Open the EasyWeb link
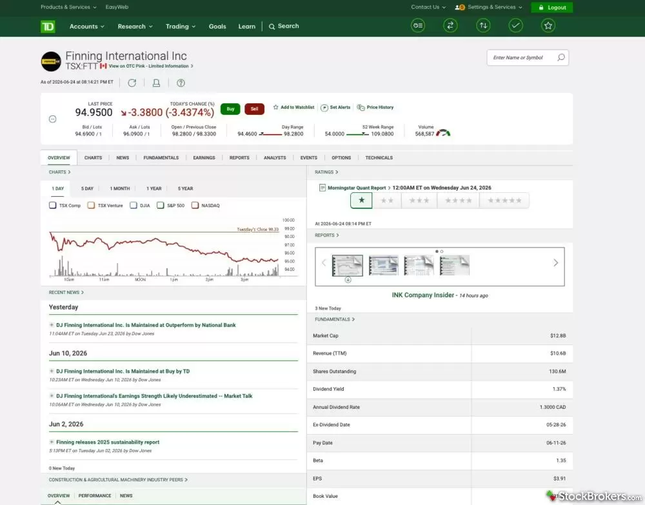645x505 pixels. [x=117, y=7]
